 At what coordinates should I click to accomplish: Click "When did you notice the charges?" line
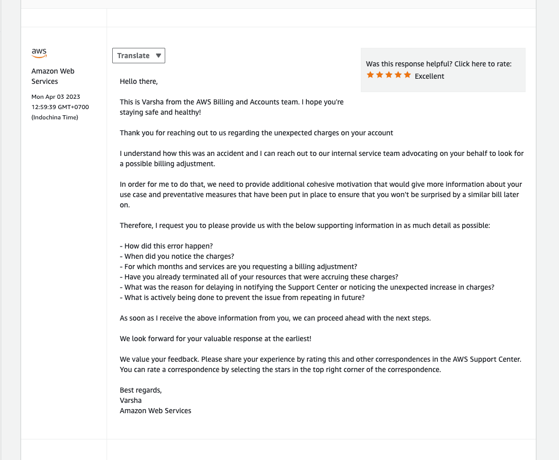pyautogui.click(x=177, y=256)
